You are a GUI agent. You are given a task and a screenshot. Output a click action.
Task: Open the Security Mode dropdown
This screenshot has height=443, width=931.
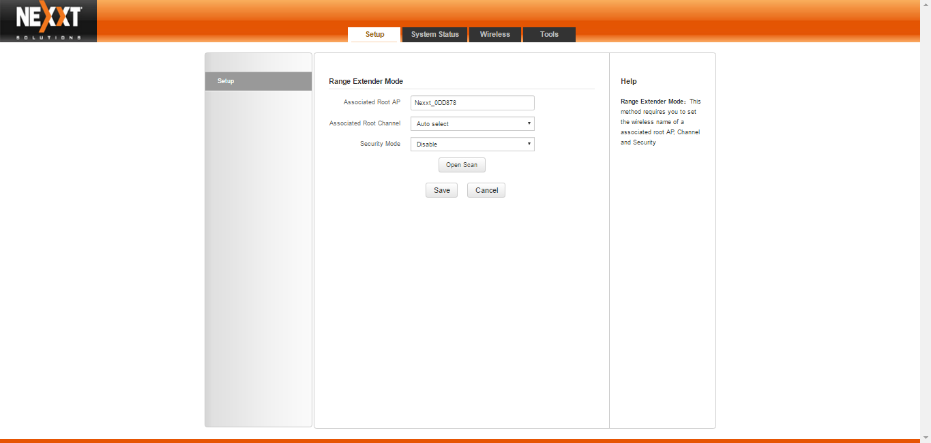coord(472,144)
